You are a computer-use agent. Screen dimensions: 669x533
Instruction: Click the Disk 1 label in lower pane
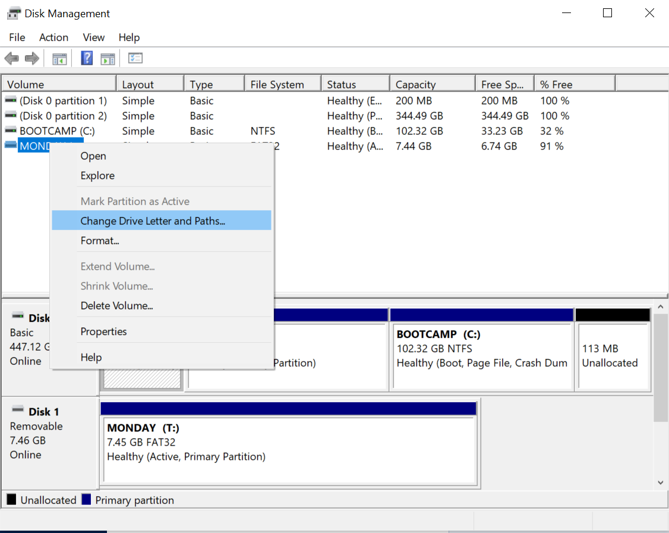43,412
